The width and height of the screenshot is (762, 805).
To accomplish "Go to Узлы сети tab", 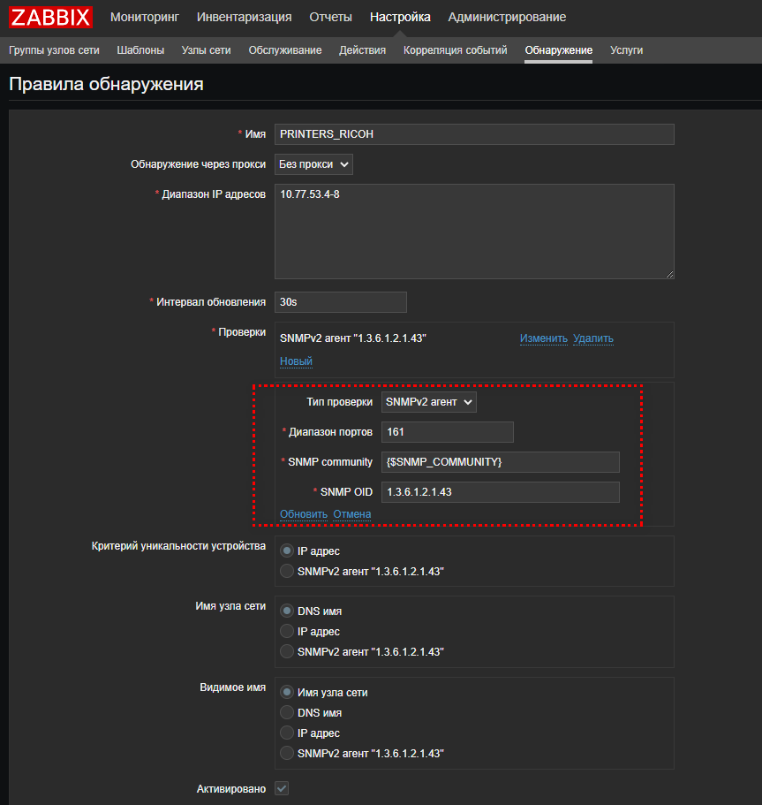I will pos(206,50).
